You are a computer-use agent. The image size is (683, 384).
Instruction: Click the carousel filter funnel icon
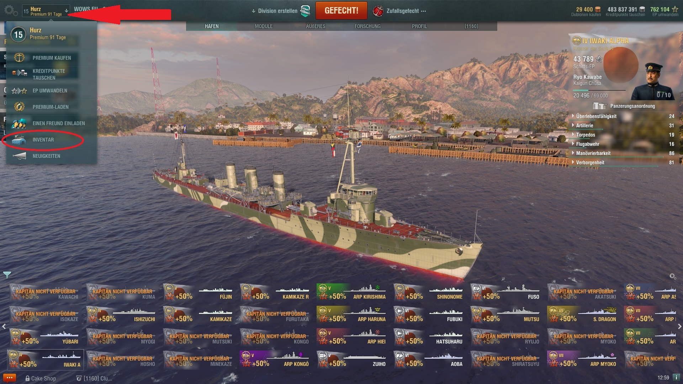tap(7, 275)
